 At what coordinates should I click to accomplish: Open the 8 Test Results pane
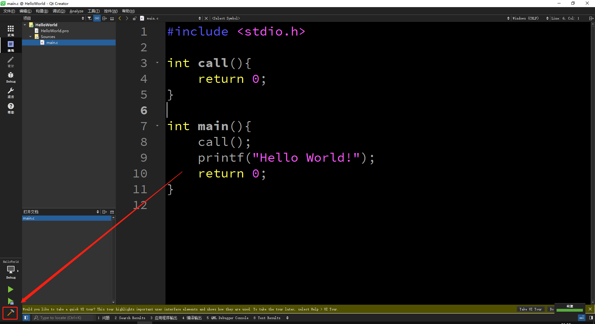pos(267,318)
